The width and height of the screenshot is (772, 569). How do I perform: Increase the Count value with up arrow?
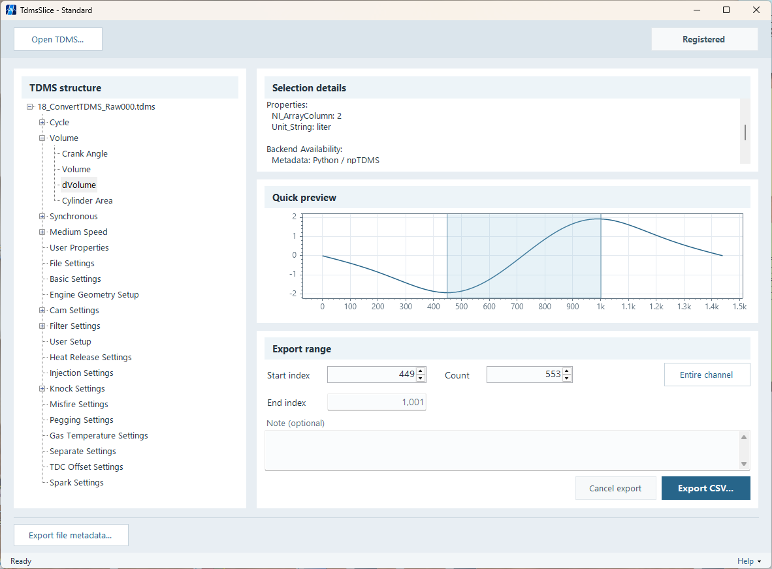tap(567, 371)
